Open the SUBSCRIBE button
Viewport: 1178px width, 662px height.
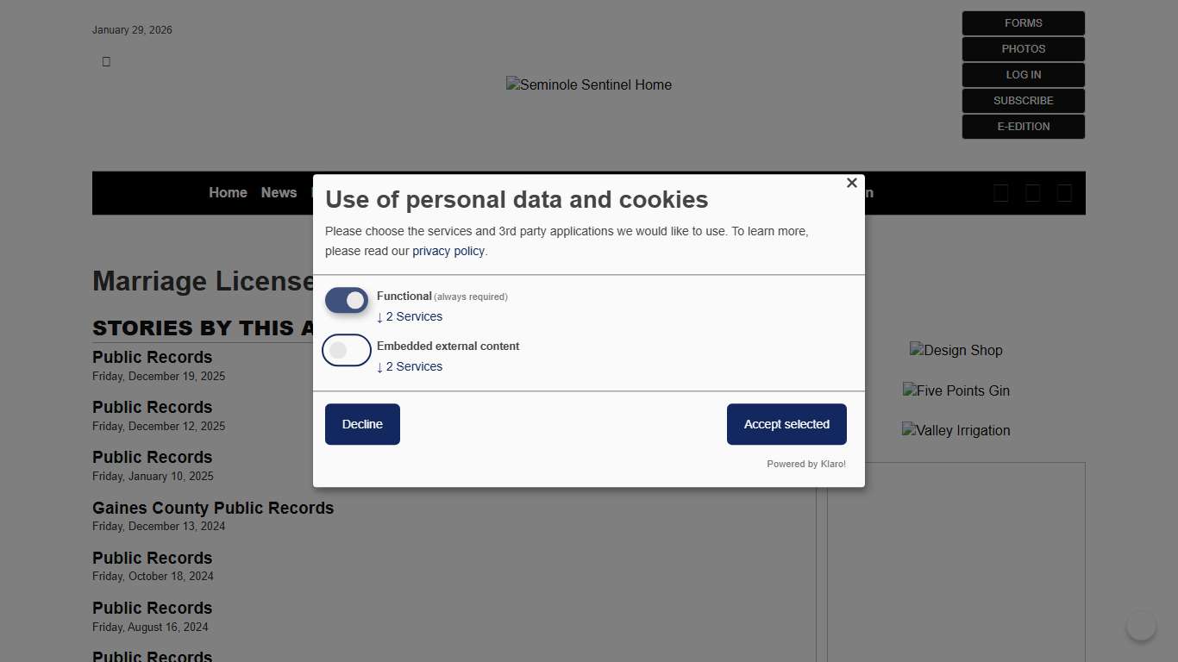pyautogui.click(x=1023, y=101)
